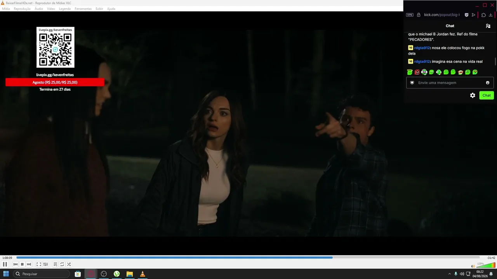
Task: Click the green Chat send button
Action: [487, 95]
